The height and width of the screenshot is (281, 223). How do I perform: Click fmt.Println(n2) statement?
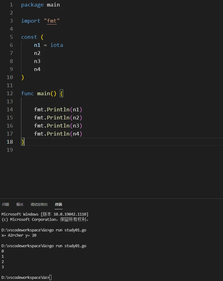coord(58,118)
